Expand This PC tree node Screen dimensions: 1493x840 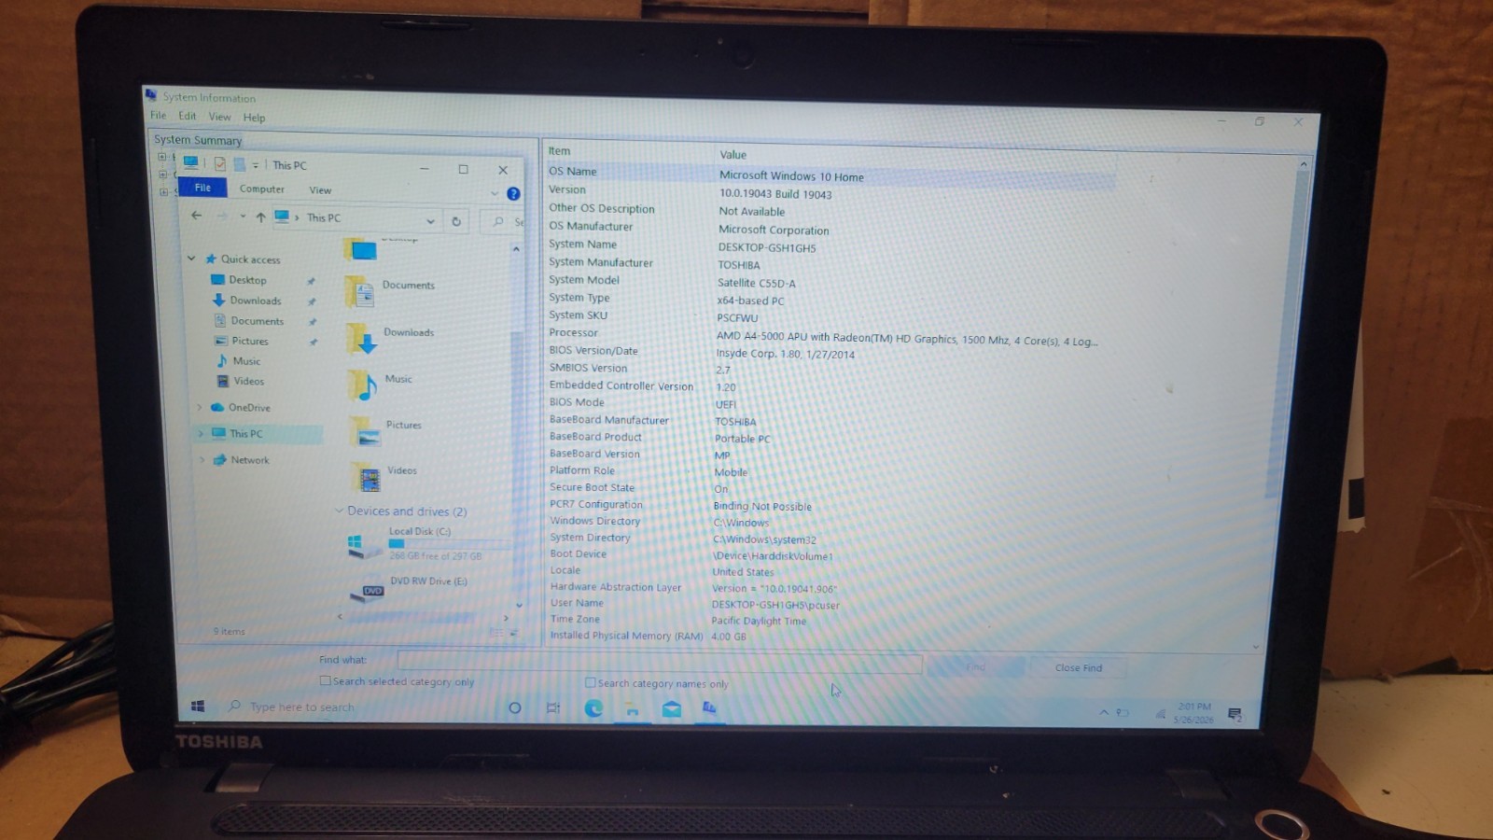(x=200, y=433)
